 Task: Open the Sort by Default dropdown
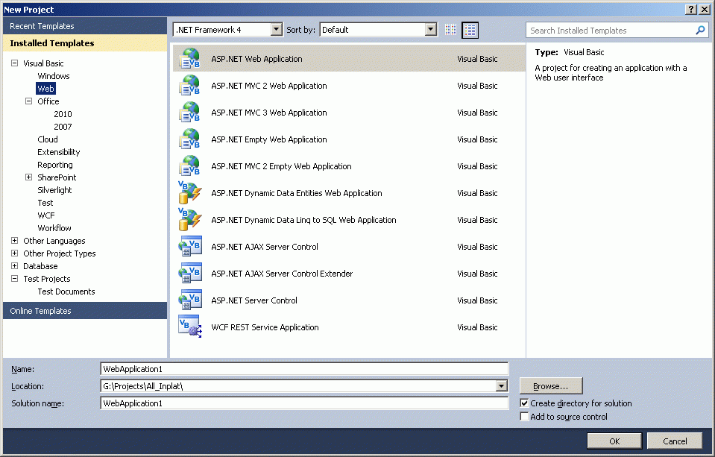pos(431,30)
